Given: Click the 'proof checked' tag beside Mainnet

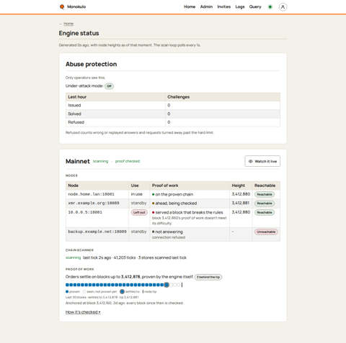Looking at the screenshot, I should (128, 161).
